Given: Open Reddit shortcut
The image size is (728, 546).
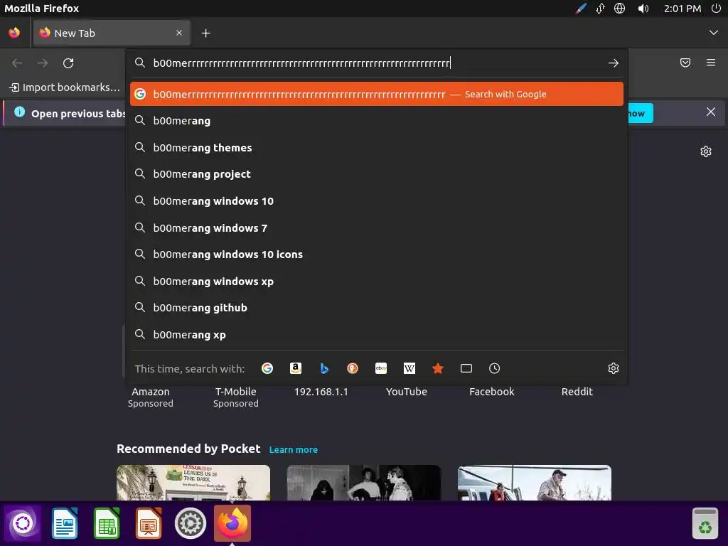Looking at the screenshot, I should (x=577, y=392).
